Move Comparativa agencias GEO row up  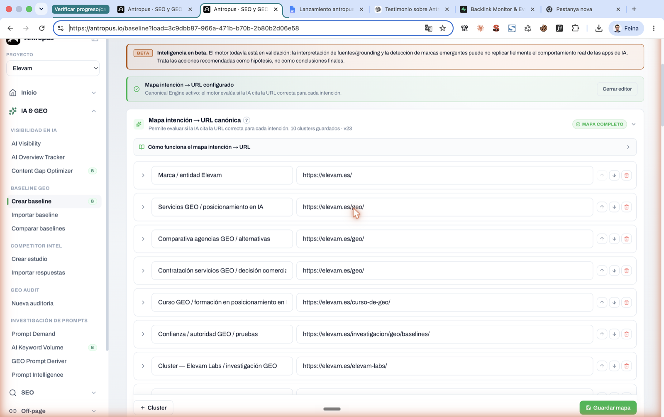coord(602,239)
